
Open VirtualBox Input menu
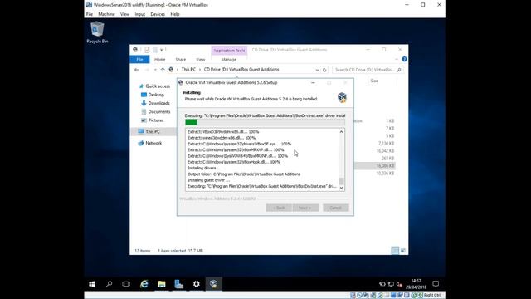click(140, 14)
